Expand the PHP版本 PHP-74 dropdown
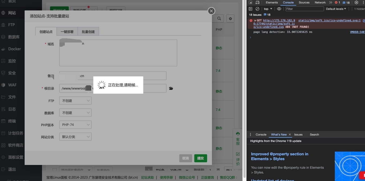The image size is (365, 181). [x=75, y=125]
